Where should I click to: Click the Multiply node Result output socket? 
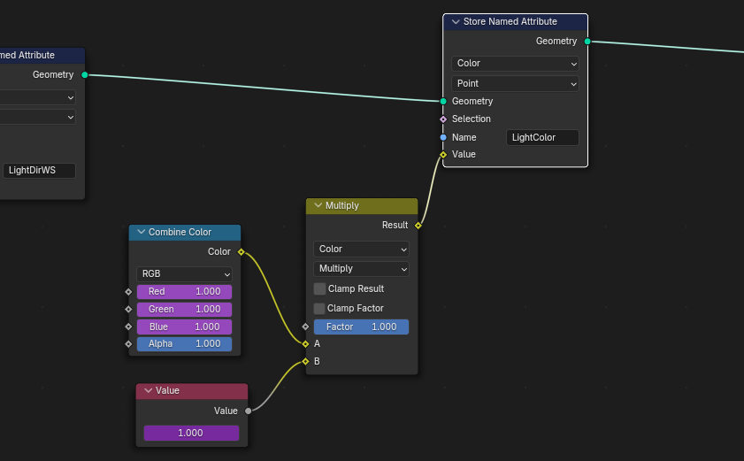(418, 226)
